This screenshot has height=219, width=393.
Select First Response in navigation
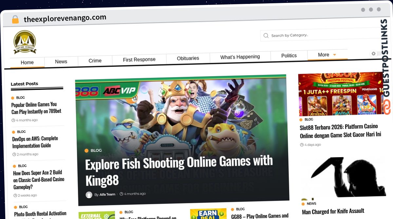tap(139, 59)
